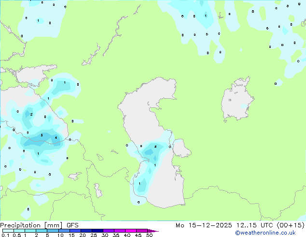Screen dimensions: 306x237
Task: Click the '12..15 UTC' time text
Action: [x=254, y=225]
